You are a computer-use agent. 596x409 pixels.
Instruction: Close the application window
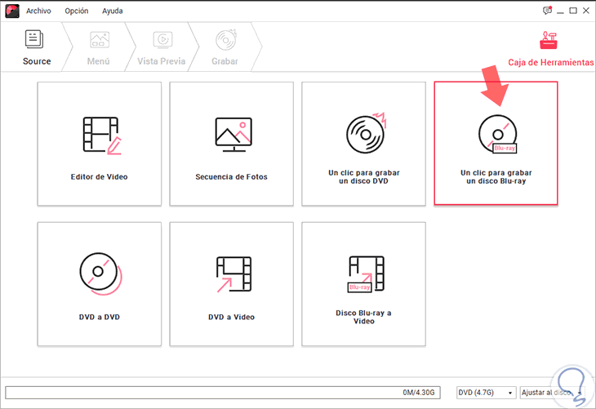[x=586, y=11]
